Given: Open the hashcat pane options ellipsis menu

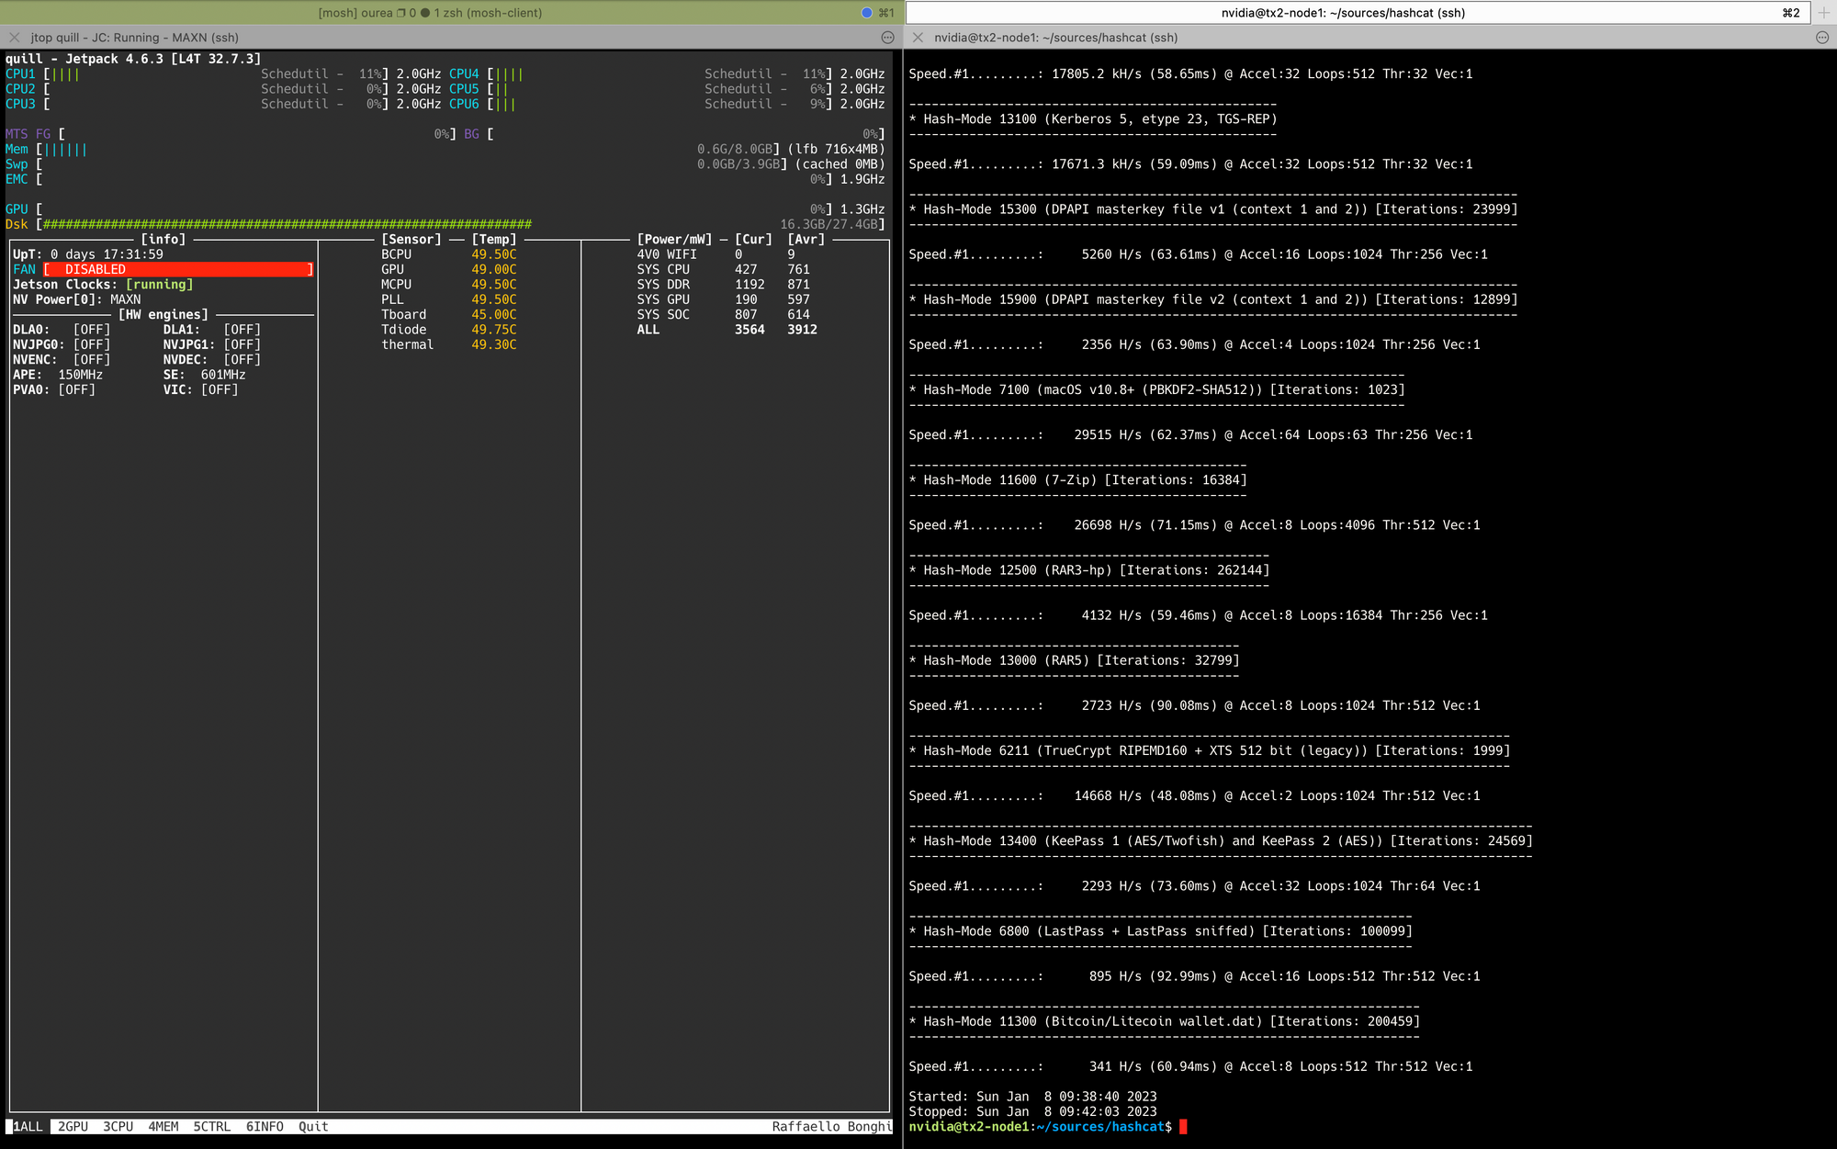Looking at the screenshot, I should tap(1822, 38).
